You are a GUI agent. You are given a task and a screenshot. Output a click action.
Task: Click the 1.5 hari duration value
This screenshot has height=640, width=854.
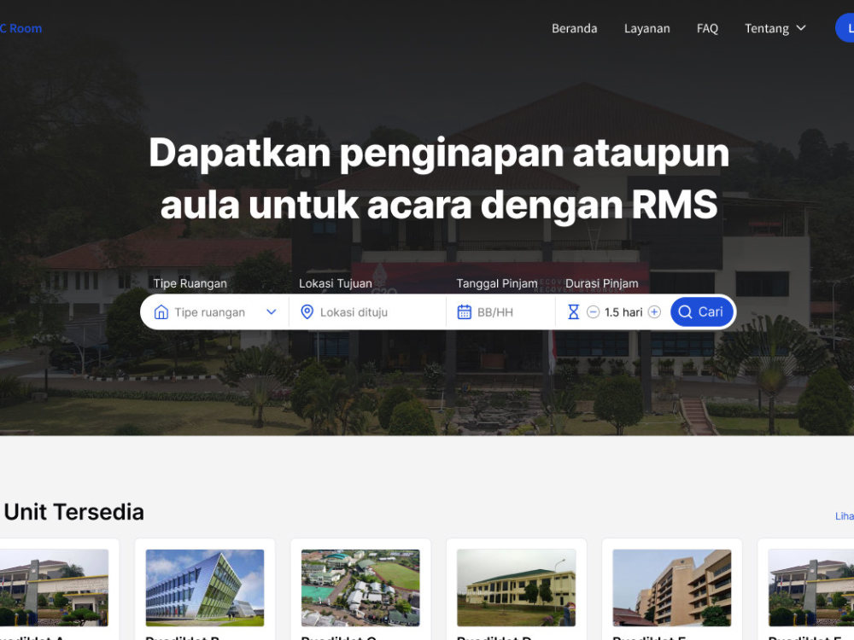[x=623, y=312]
